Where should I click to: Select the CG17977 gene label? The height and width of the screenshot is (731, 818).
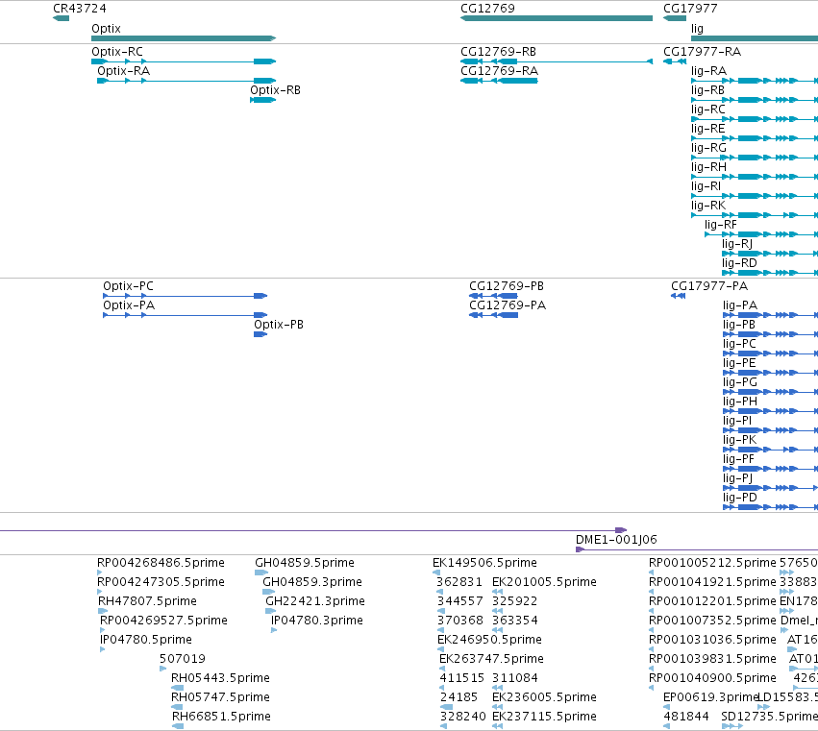point(690,9)
